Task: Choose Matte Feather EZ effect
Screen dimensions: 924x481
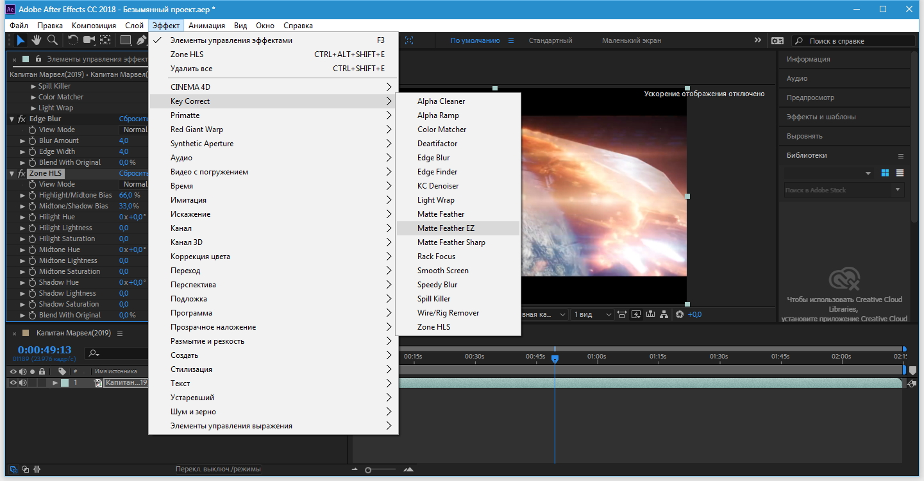Action: [x=458, y=228]
